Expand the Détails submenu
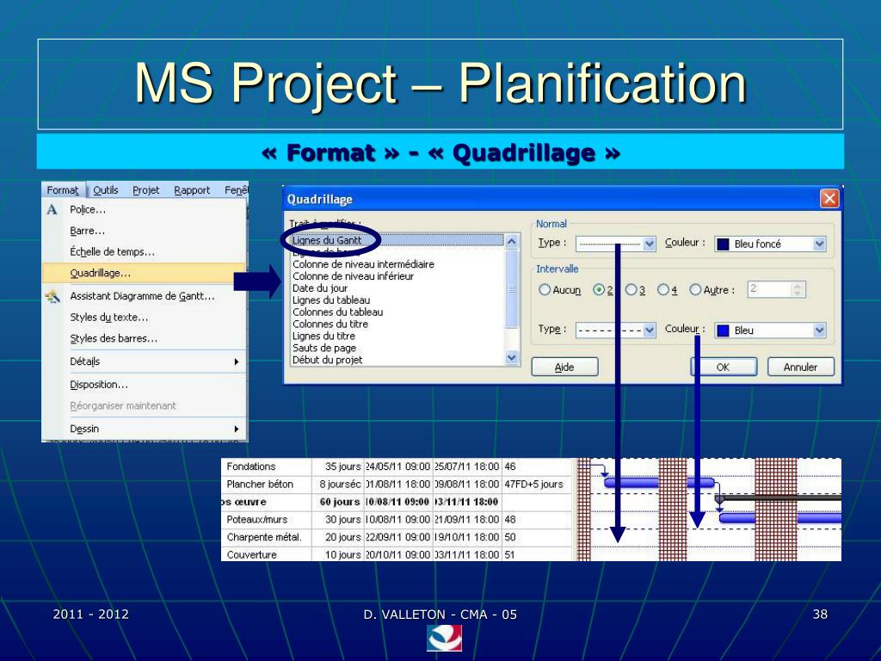 144,361
